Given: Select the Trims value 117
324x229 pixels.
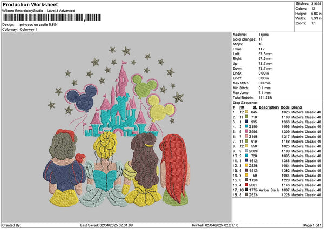Looking at the screenshot, I should [261, 49].
